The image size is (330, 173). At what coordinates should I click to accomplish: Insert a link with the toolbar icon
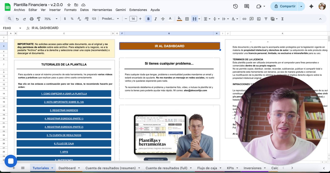(244, 19)
